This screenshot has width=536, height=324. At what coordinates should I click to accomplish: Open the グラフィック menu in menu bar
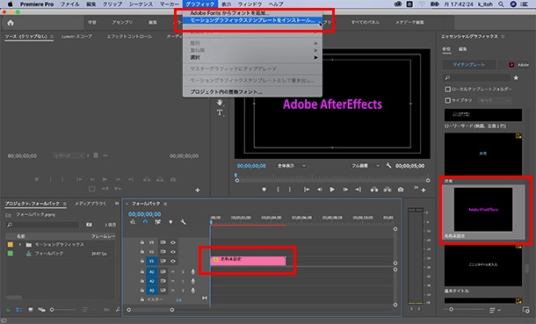coord(200,4)
